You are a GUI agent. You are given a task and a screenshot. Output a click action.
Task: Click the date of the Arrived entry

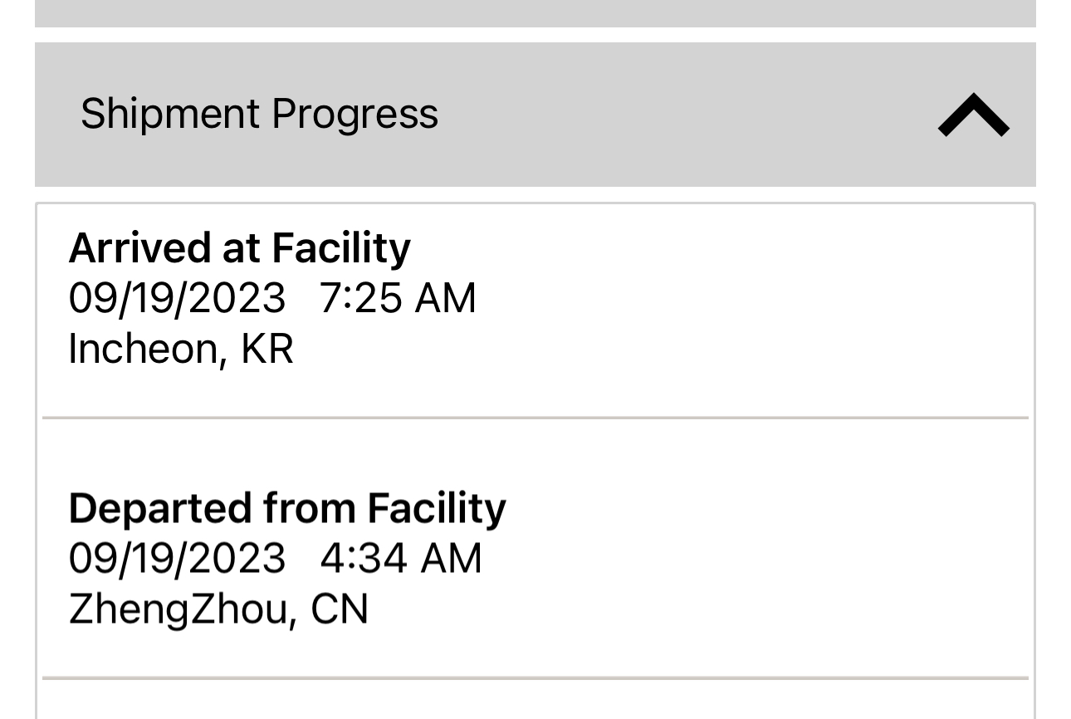pos(177,297)
